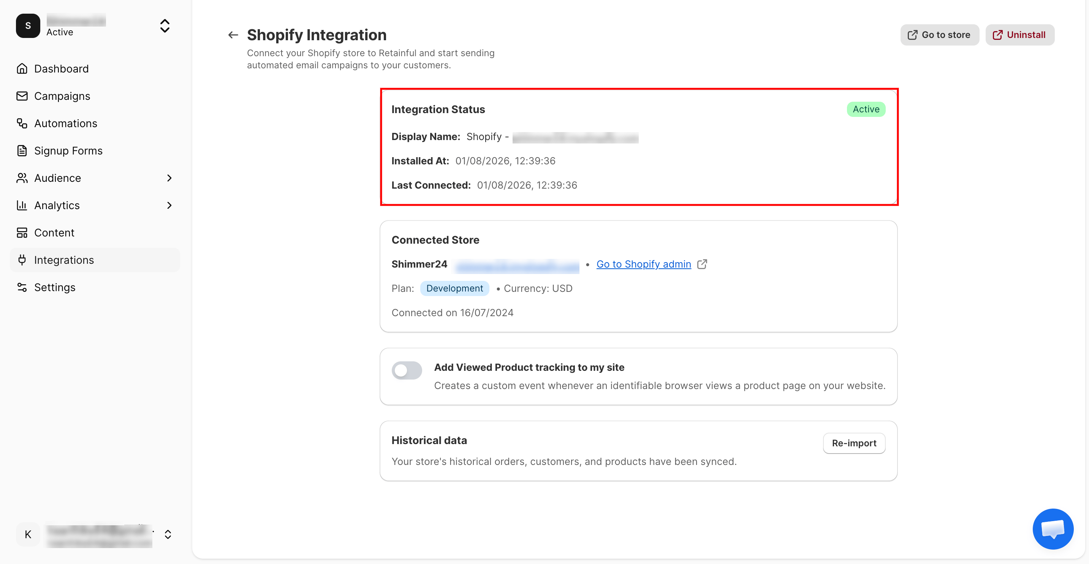Screen dimensions: 1089x564
Task: Click the Signup Forms document icon
Action: [22, 151]
